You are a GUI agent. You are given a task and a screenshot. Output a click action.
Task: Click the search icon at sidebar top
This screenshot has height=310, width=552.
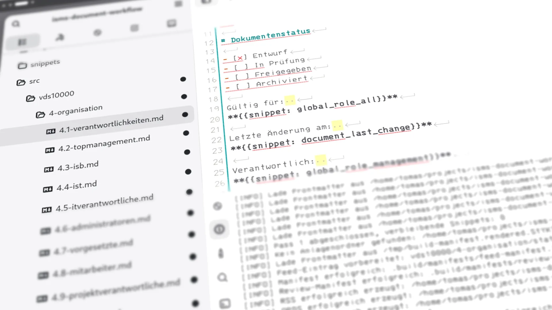click(16, 24)
